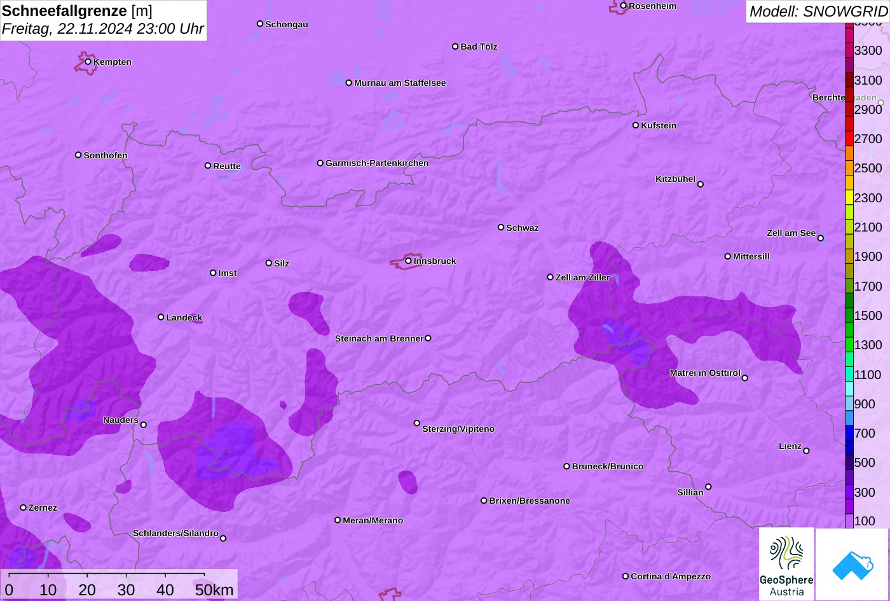
Task: Click the date Freitag, 22.11.2024 23:00 Uhr
Action: (x=103, y=29)
